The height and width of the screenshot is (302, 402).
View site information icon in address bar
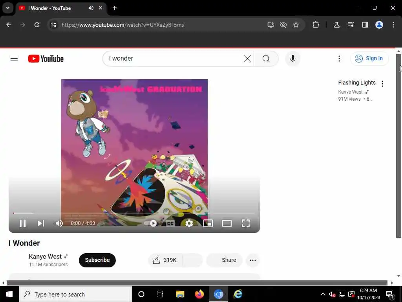pyautogui.click(x=53, y=25)
